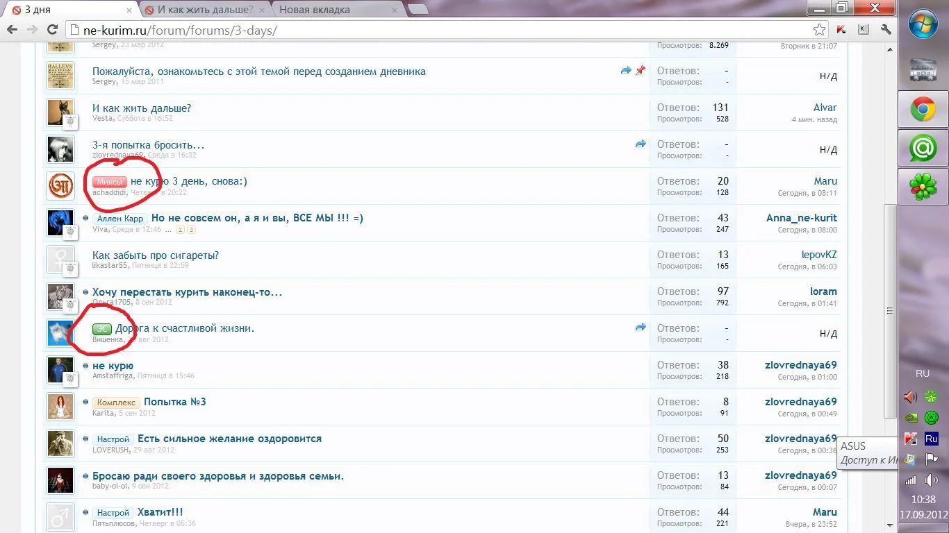
Task: Open topic 'Бросаю ради своего здоровья и здоровья семьи.'
Action: (218, 475)
